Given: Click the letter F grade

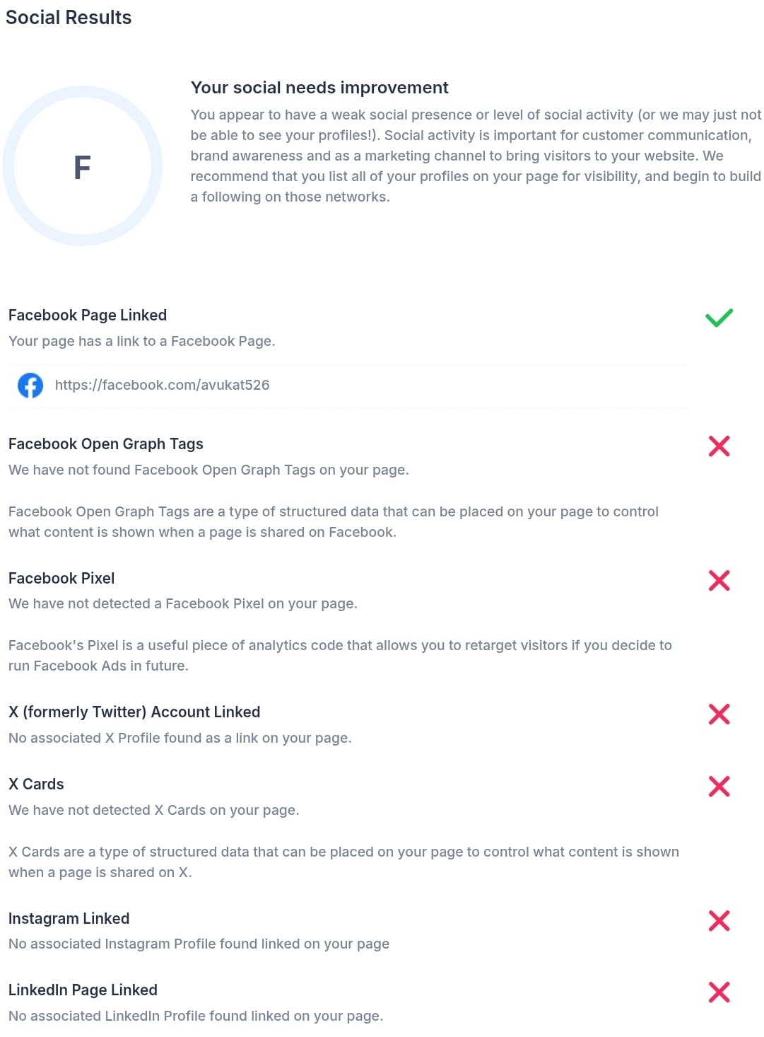Looking at the screenshot, I should 82,168.
